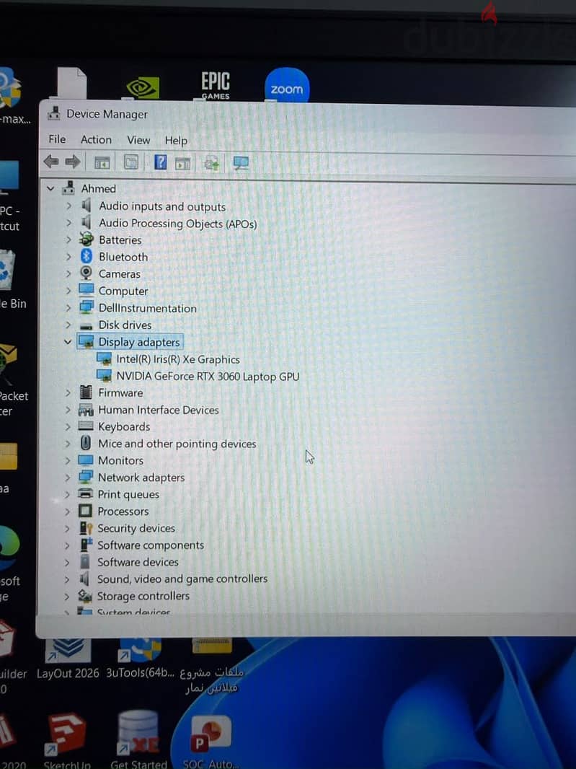
Task: Open the SOC Auto PowerPoint file
Action: pos(211,742)
